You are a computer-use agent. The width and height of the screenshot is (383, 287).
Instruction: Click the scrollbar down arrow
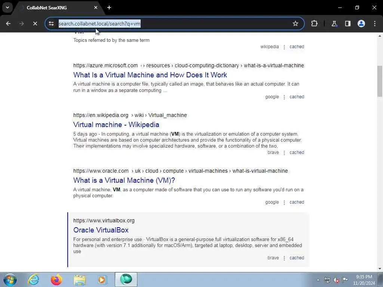(x=380, y=269)
